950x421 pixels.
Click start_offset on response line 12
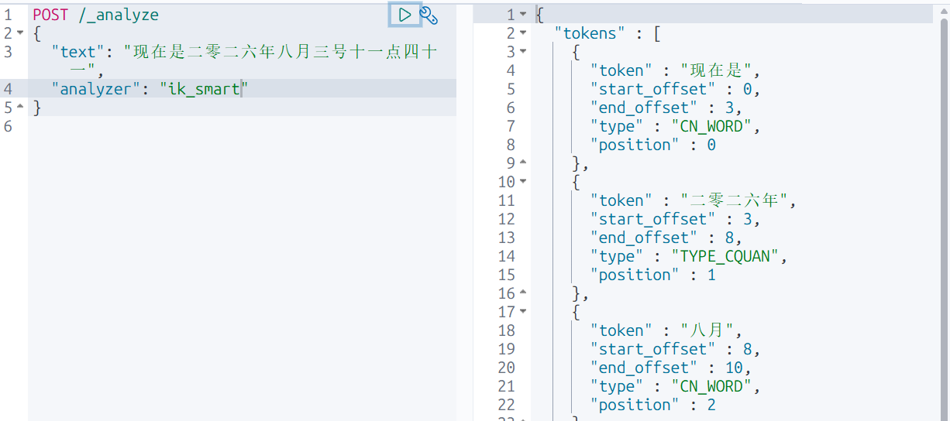click(653, 219)
